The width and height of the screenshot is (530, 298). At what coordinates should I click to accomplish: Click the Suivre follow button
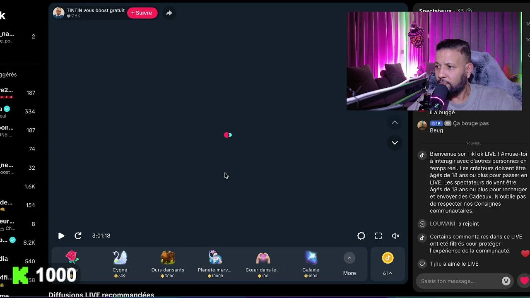click(142, 13)
